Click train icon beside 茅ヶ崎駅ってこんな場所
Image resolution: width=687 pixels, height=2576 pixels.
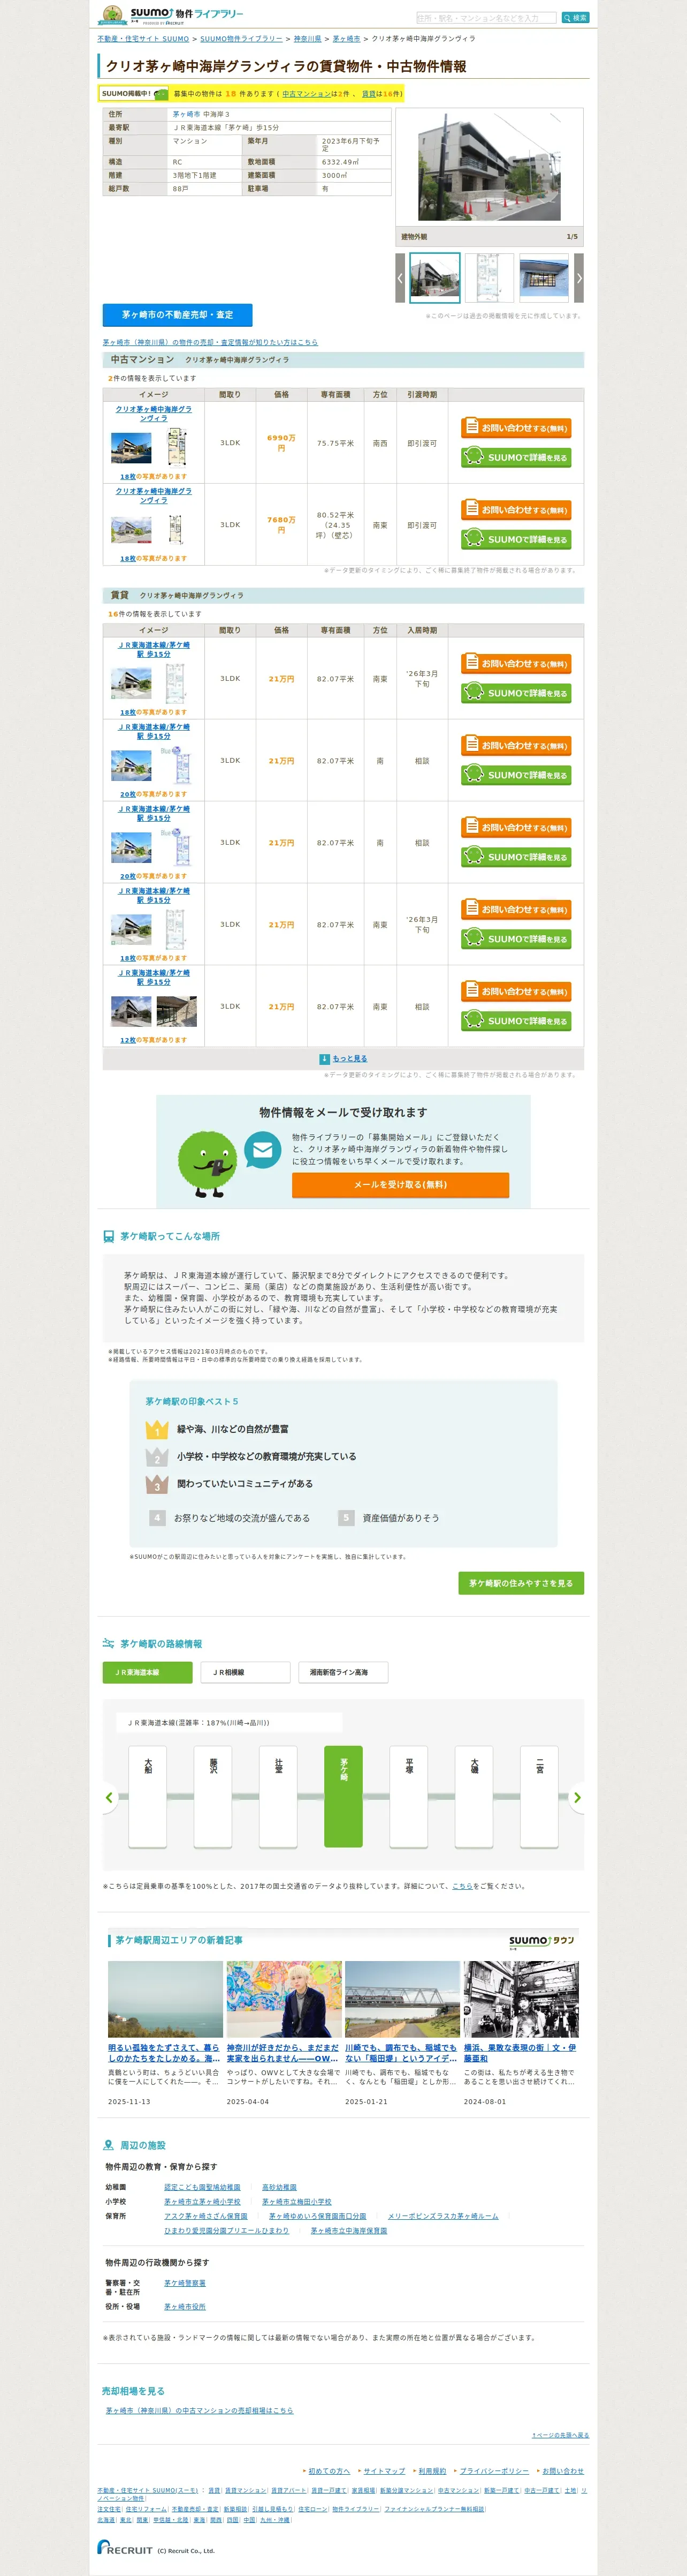pyautogui.click(x=109, y=1237)
